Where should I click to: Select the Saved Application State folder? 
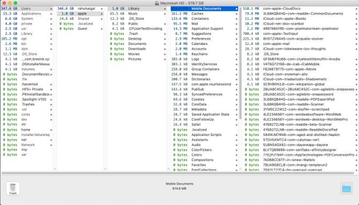[x=204, y=115]
